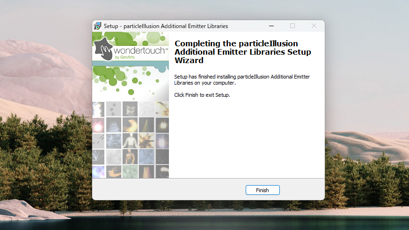Viewport: 409px width, 230px height.
Task: Click Finish to exit Setup
Action: 263,190
